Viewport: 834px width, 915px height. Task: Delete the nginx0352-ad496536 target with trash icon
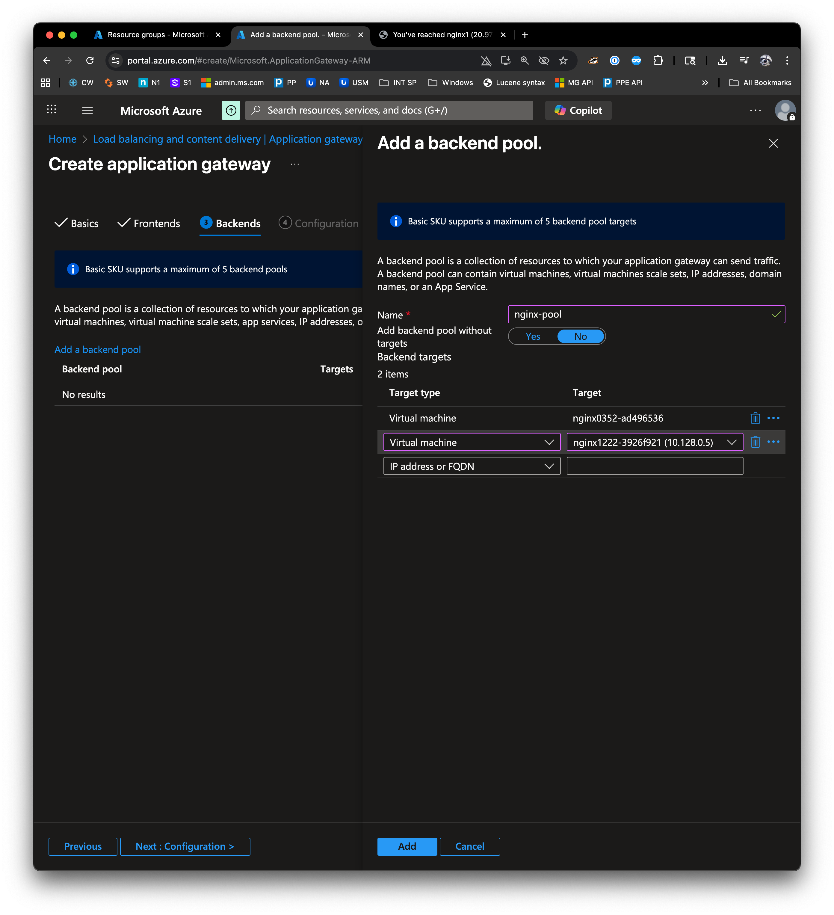coord(755,418)
